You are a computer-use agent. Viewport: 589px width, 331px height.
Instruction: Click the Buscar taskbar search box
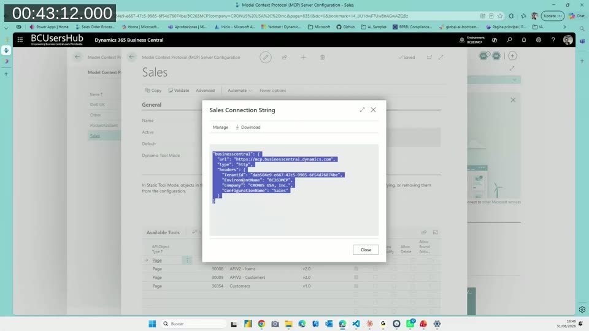[x=193, y=324]
